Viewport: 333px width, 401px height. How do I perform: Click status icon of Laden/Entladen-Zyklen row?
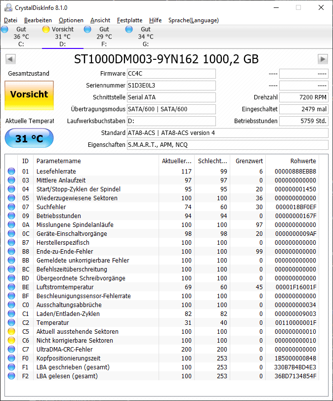(x=11, y=313)
